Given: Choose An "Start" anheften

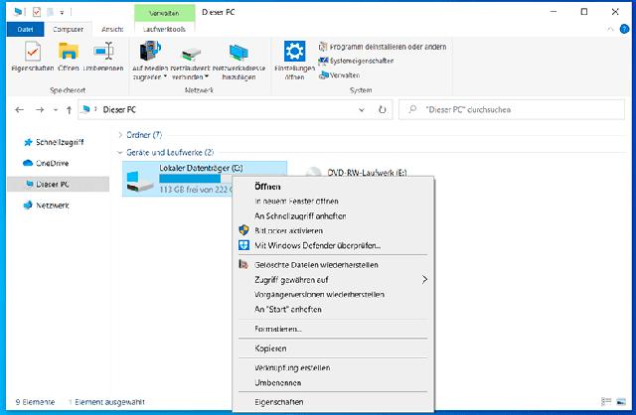Looking at the screenshot, I should click(334, 309).
